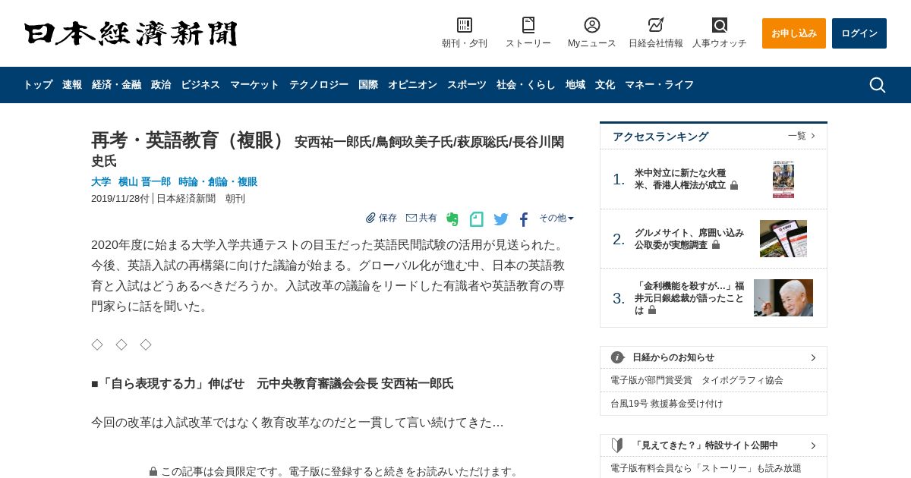The height and width of the screenshot is (478, 911).
Task: Share article to Evernote elephant icon
Action: tap(452, 219)
